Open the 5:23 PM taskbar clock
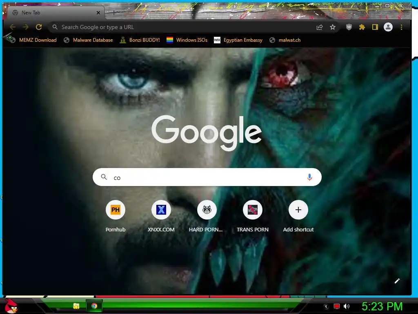Viewport: 418px width, 314px height. point(382,306)
